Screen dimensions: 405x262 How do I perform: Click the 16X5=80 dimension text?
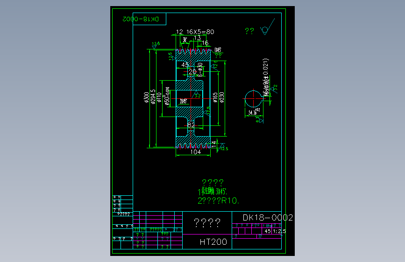[x=200, y=32]
